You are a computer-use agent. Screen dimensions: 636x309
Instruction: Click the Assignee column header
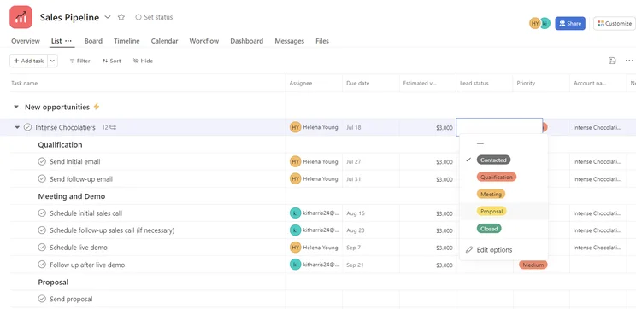(x=314, y=83)
